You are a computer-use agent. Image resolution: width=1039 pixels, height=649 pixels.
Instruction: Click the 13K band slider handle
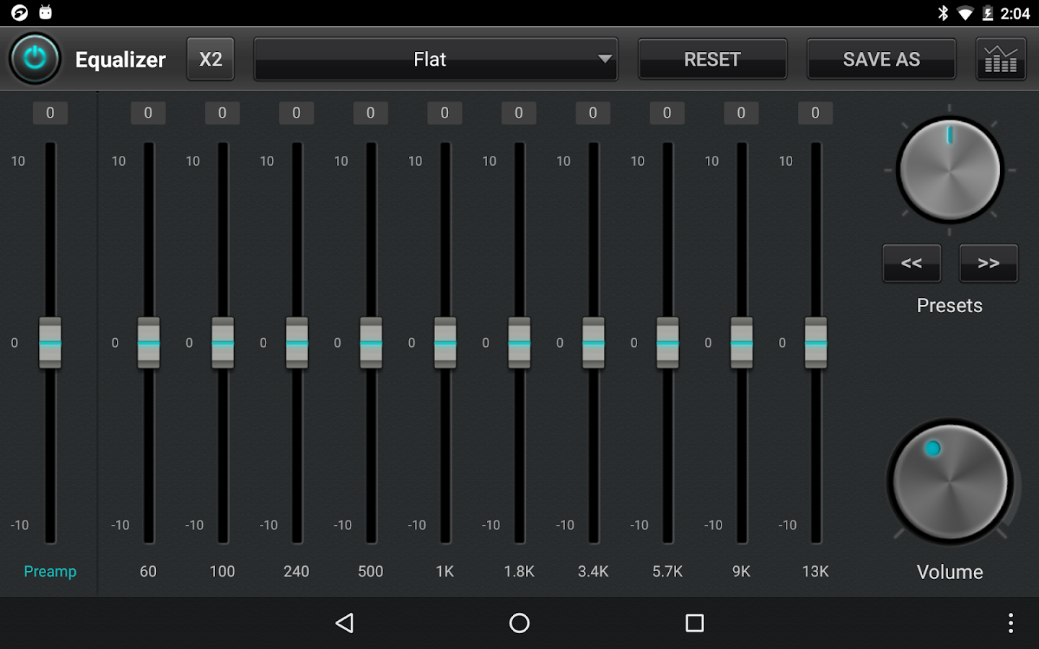pos(816,343)
